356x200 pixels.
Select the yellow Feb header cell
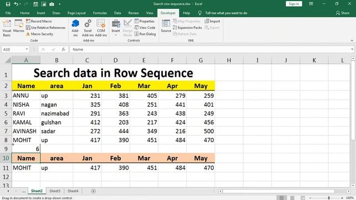pos(116,86)
